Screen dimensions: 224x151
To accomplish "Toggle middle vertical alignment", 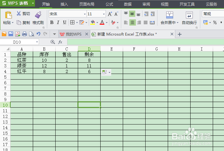I will 132,14.
